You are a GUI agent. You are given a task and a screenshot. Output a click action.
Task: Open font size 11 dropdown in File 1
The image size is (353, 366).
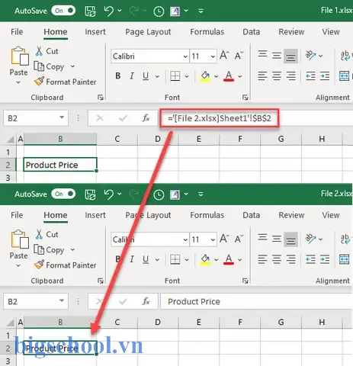[x=213, y=56]
